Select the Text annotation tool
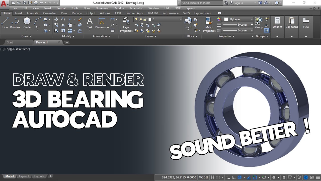Viewport: 321px width, 181px height. click(90, 23)
